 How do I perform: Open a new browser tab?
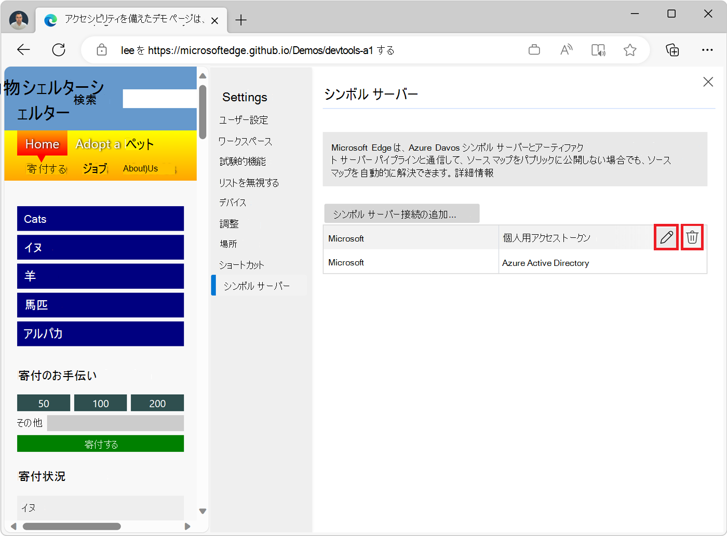click(240, 20)
